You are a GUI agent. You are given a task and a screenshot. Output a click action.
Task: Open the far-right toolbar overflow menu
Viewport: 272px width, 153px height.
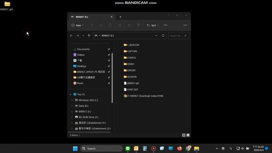tap(185, 25)
